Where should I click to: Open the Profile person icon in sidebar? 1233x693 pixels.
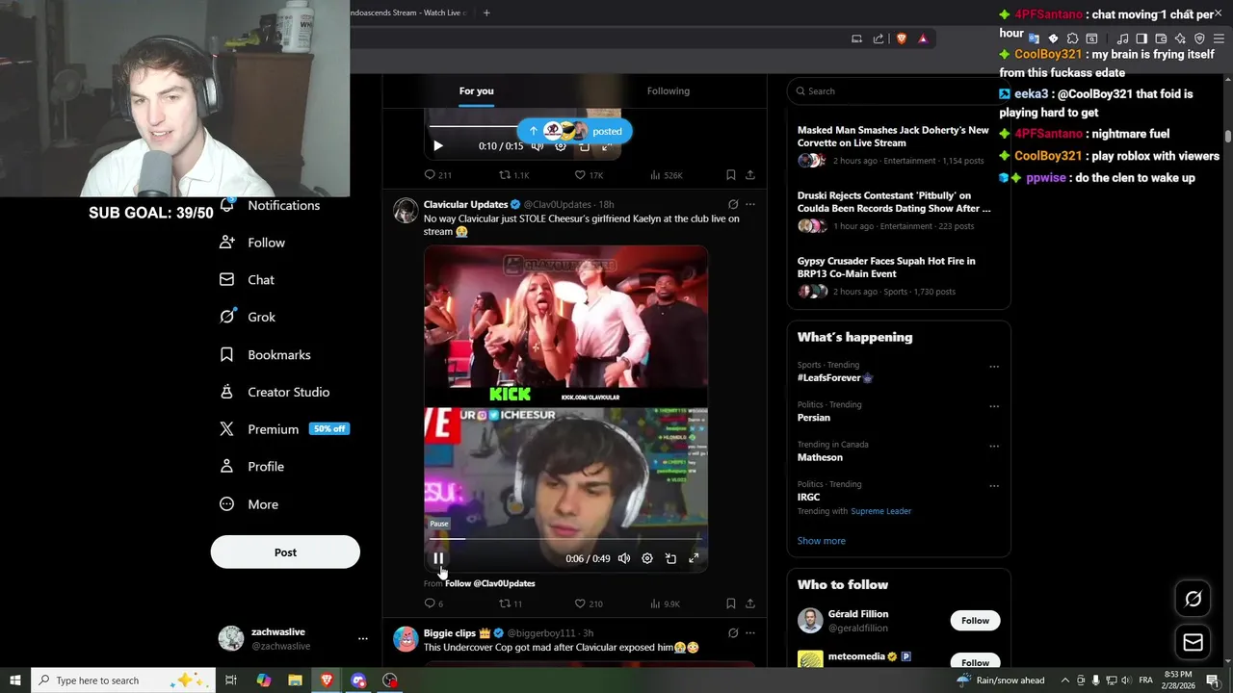[226, 466]
